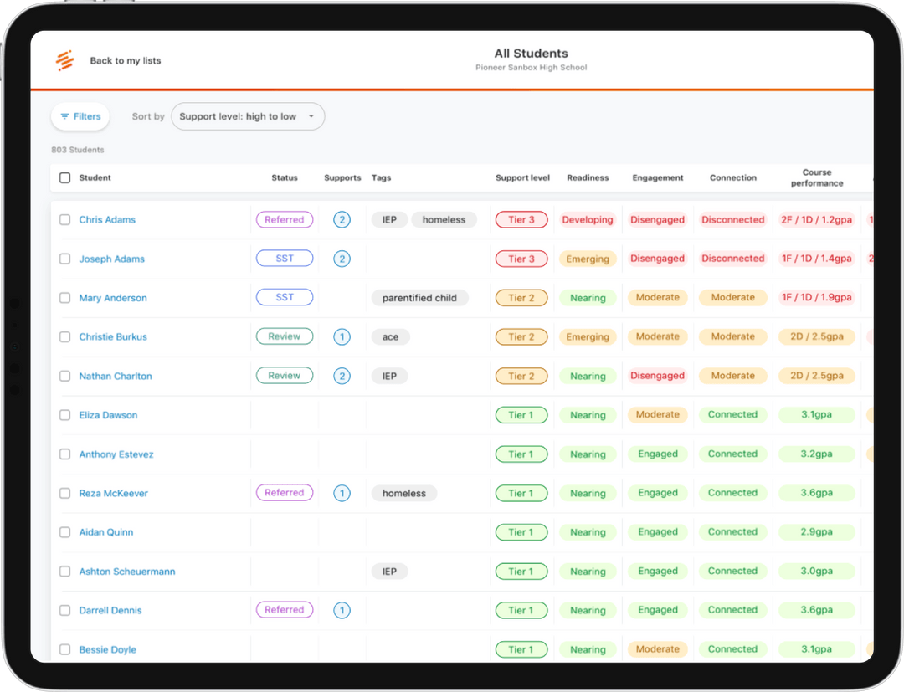
Task: Expand the Filters panel
Action: pyautogui.click(x=80, y=116)
